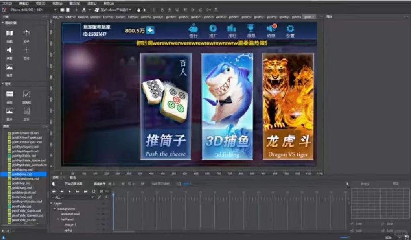
Task: Select the Button (按钮) control widget
Action: pyautogui.click(x=10, y=94)
